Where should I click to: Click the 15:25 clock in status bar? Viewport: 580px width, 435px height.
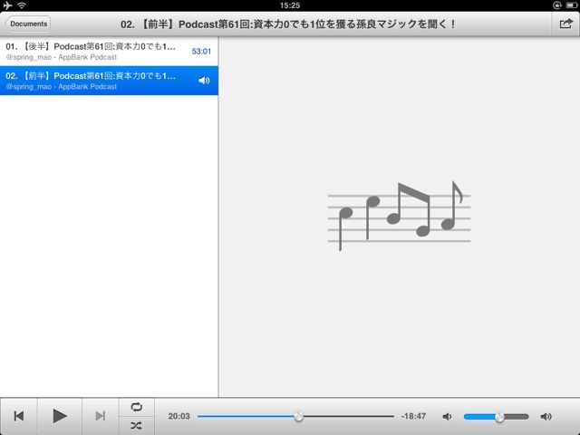(290, 5)
